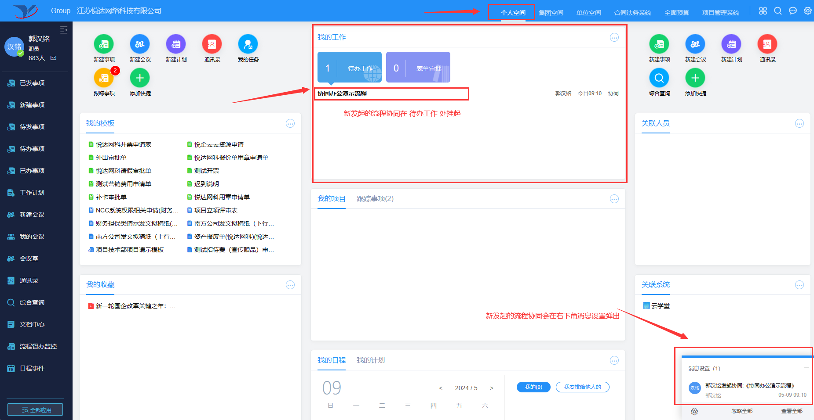The height and width of the screenshot is (420, 814).
Task: Switch to the 跟踪事项(2) tab
Action: [375, 199]
